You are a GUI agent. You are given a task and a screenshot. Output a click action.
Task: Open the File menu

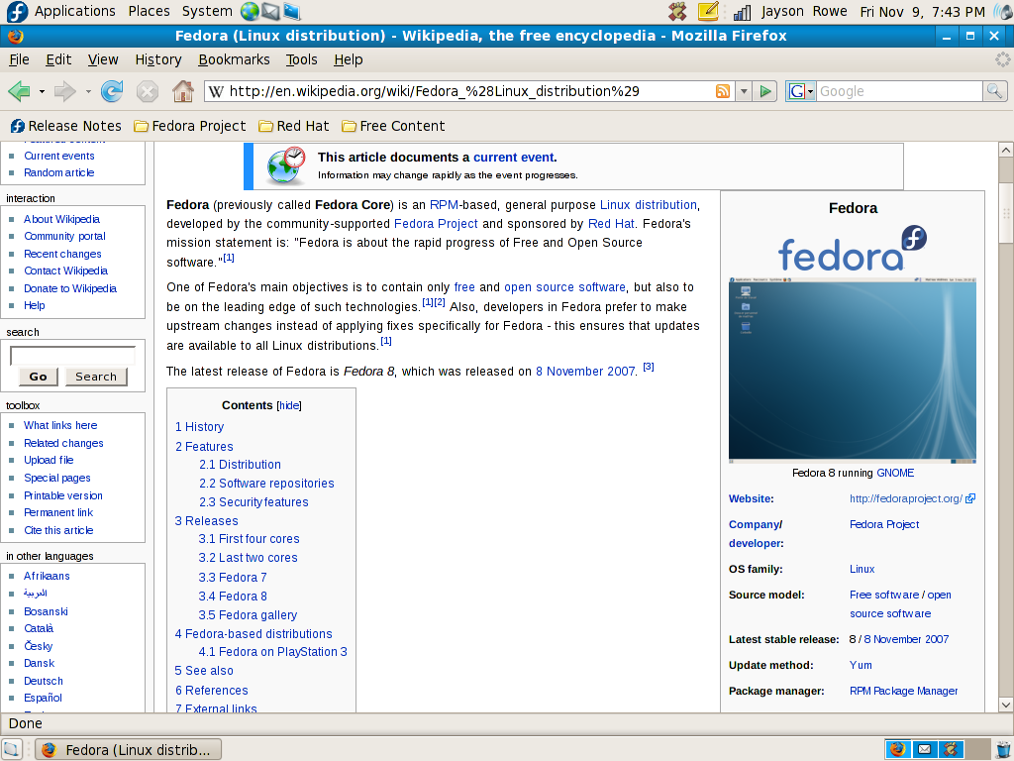pyautogui.click(x=19, y=59)
